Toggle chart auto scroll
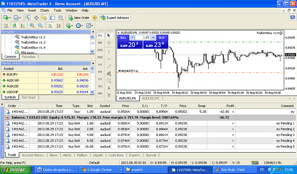This screenshot has width=297, height=174. tap(50, 25)
